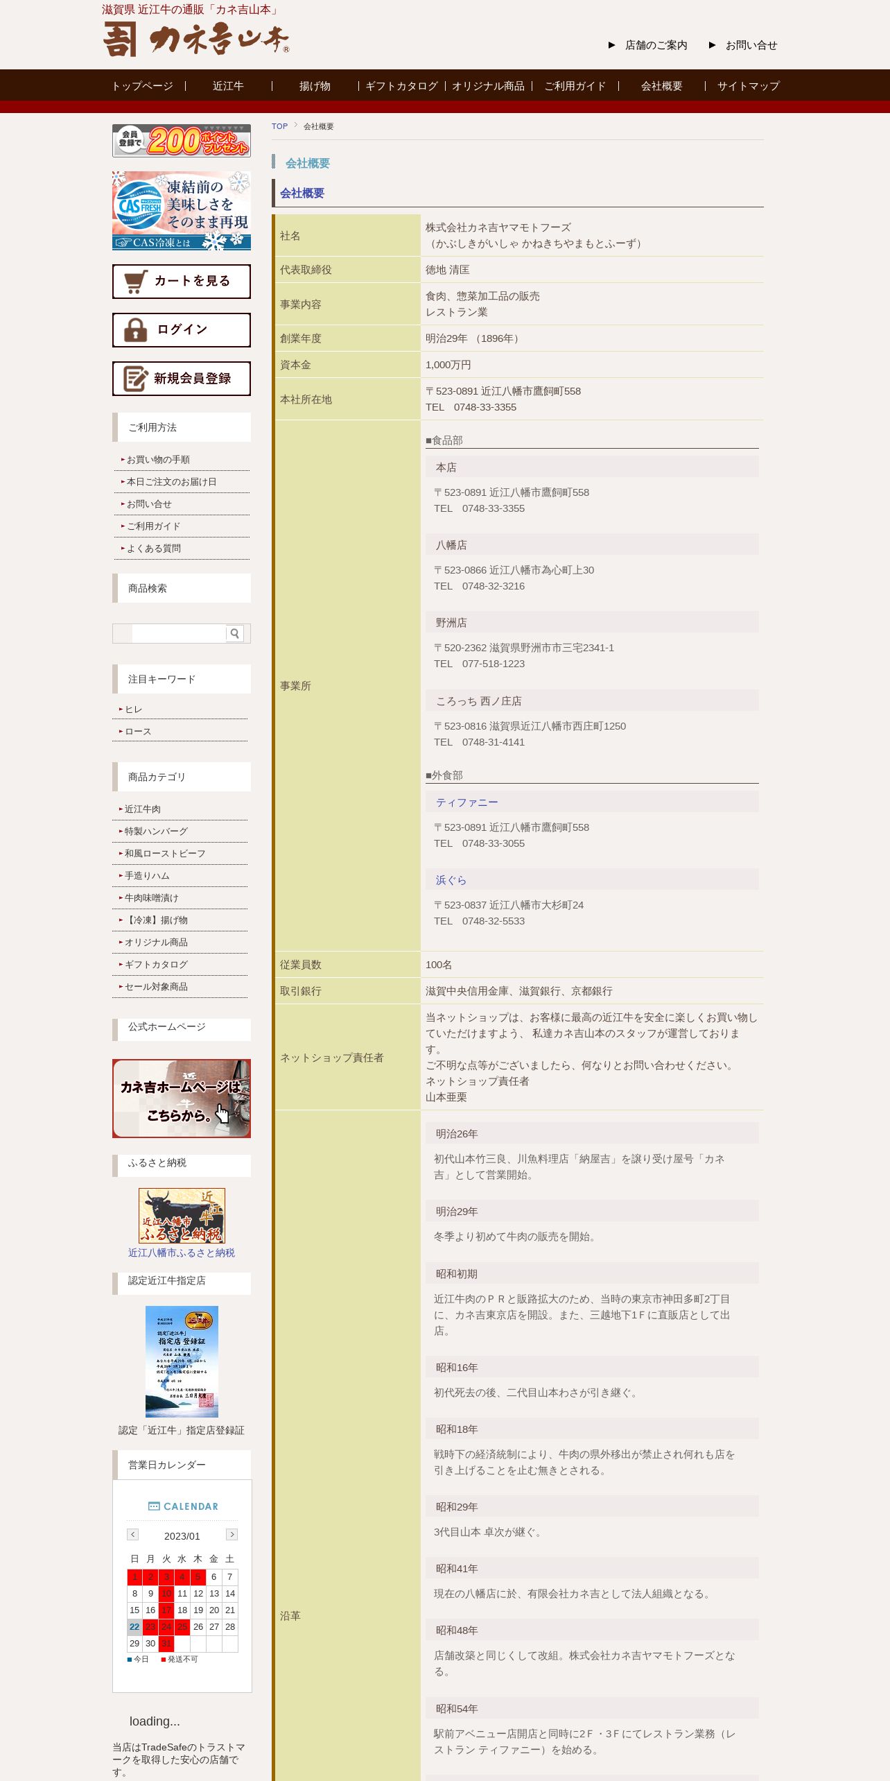
Task: Open sidebar お問い合せ link
Action: coord(149,504)
